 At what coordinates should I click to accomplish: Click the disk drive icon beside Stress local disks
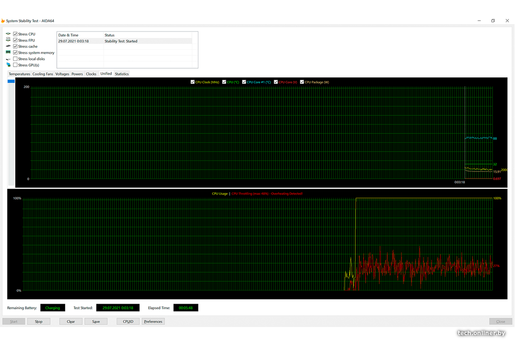point(8,59)
